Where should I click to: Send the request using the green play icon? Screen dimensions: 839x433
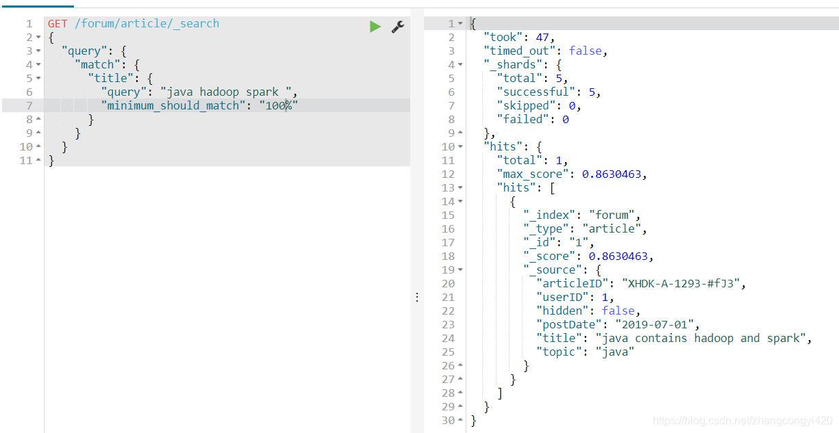pos(375,25)
